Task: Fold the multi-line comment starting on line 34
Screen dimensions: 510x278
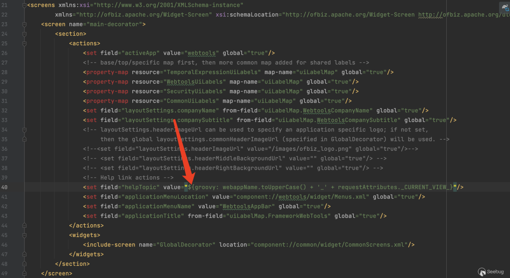Action: [25, 130]
